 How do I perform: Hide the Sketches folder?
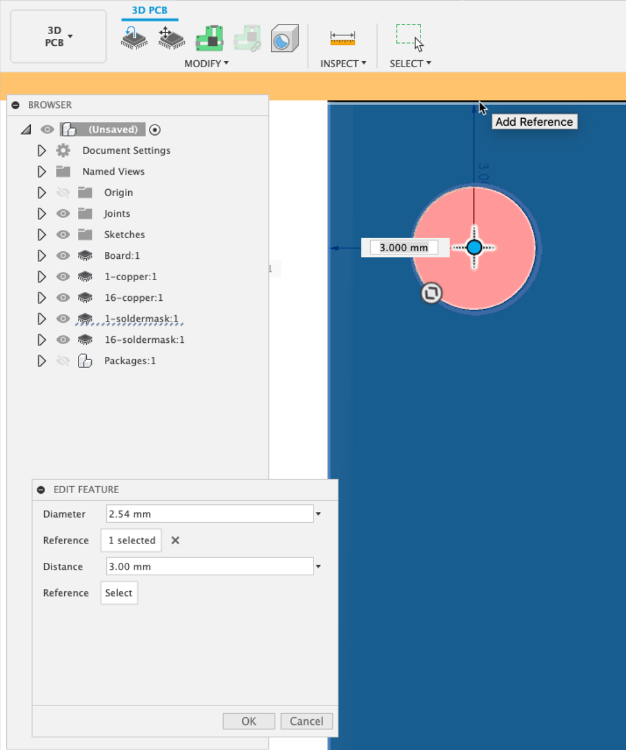[x=63, y=234]
